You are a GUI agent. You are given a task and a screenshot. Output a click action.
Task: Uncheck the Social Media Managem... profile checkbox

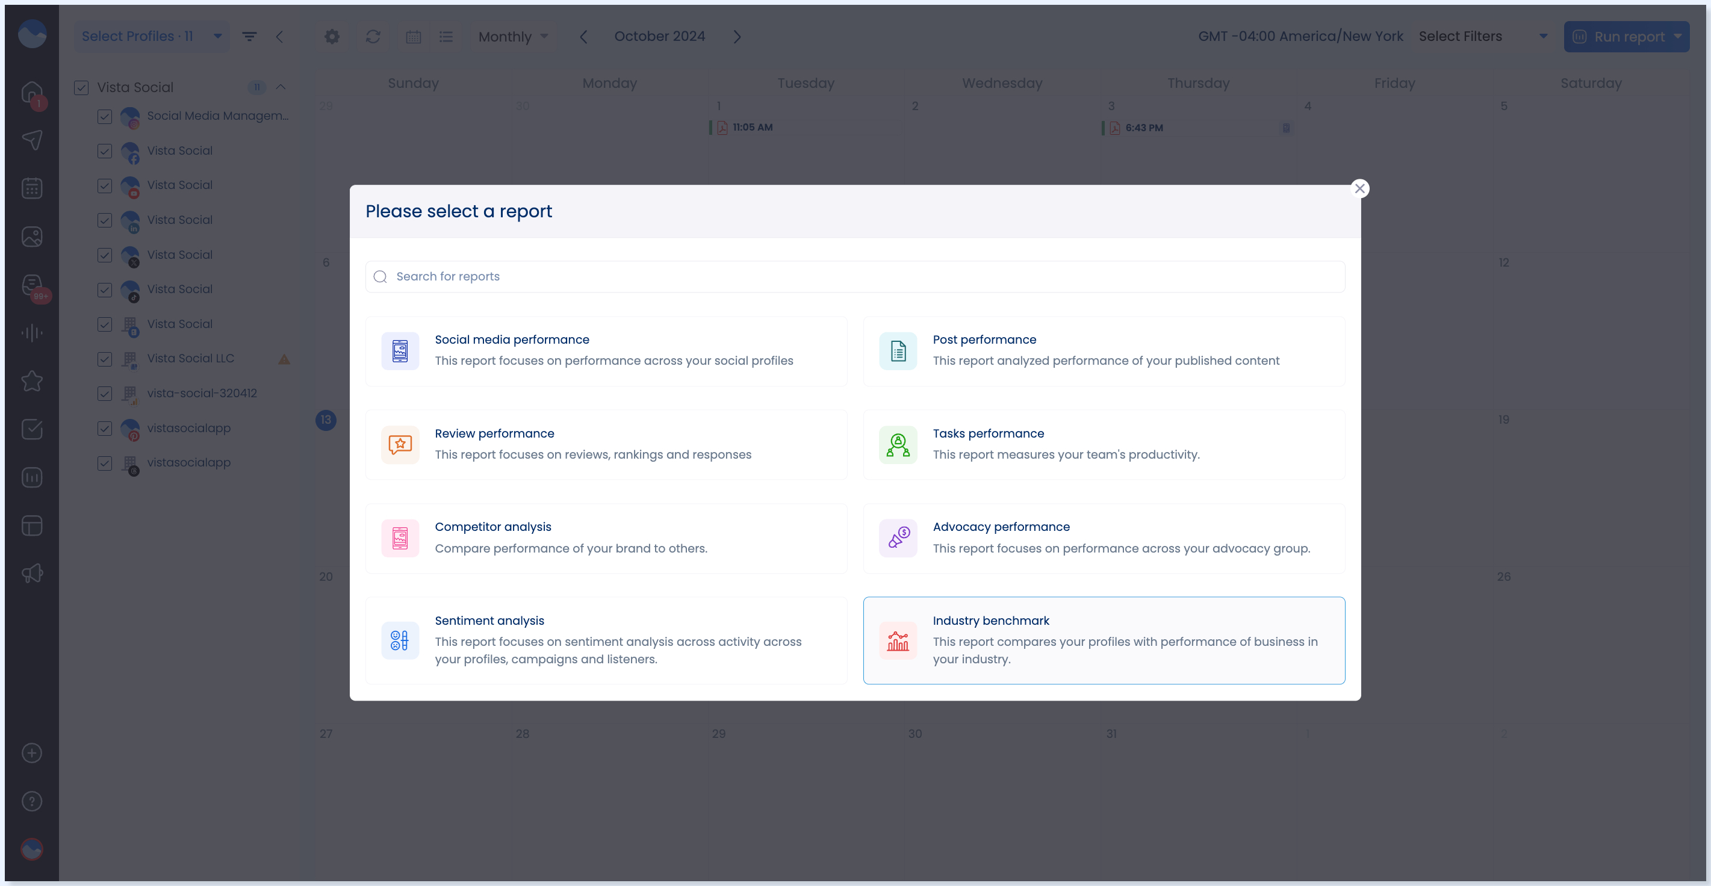(104, 116)
